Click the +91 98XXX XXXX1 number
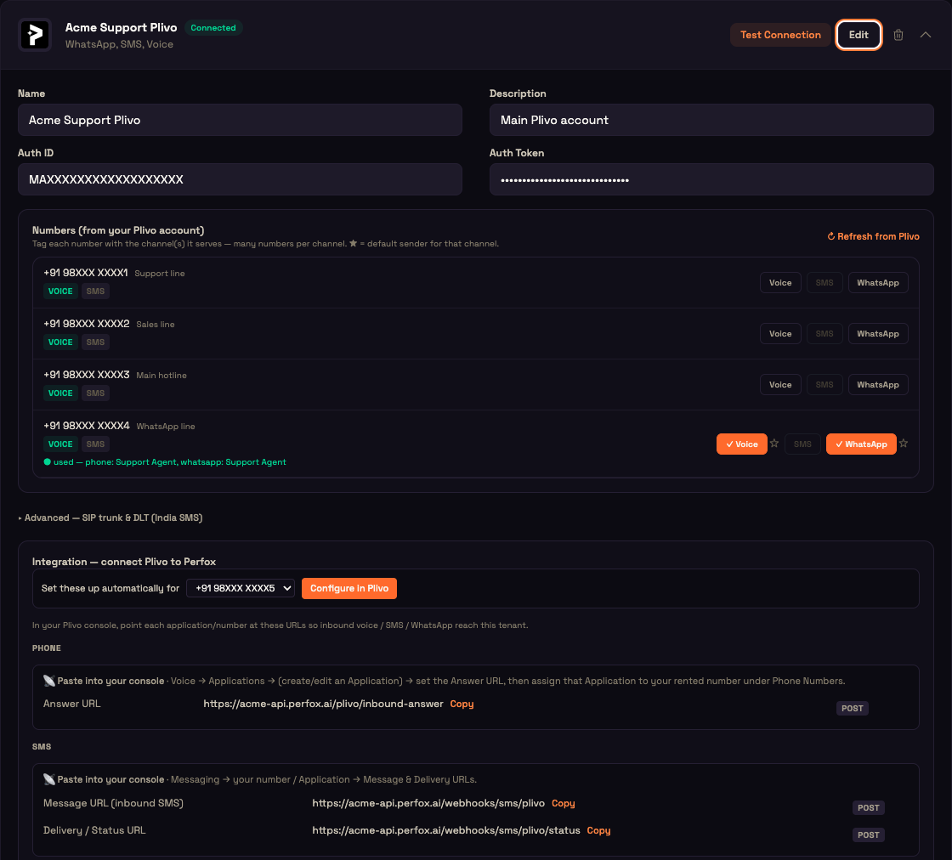Screen dimensions: 952x860 coord(86,273)
